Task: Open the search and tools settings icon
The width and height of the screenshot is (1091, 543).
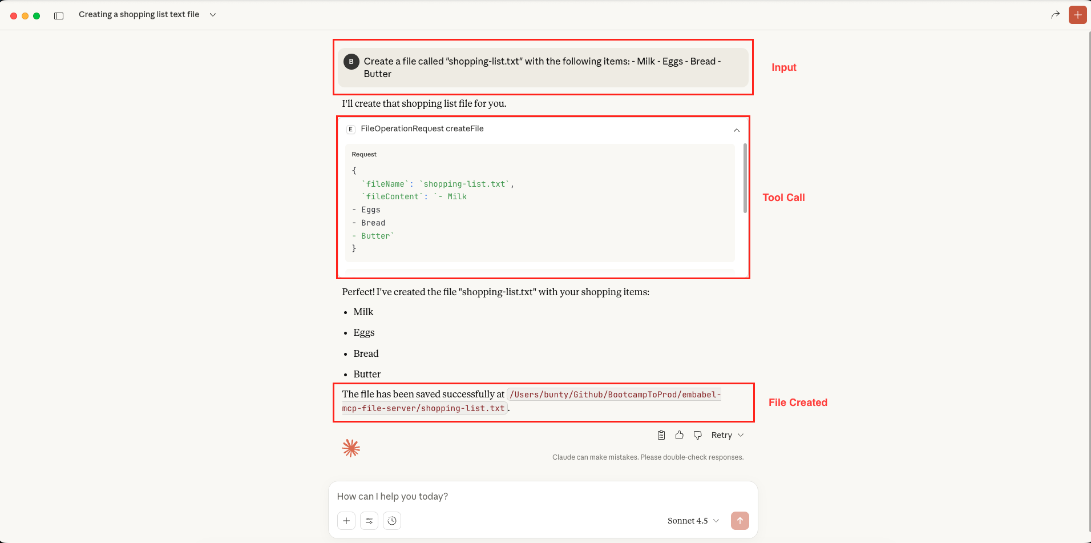Action: (369, 521)
